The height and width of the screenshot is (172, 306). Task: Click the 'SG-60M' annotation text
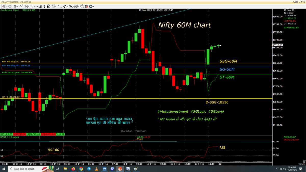point(227,69)
